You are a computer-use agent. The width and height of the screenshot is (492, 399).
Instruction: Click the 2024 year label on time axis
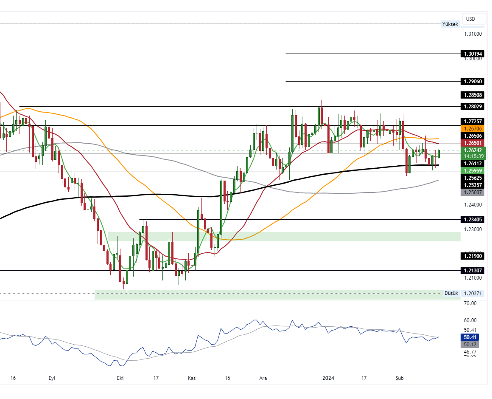click(328, 378)
